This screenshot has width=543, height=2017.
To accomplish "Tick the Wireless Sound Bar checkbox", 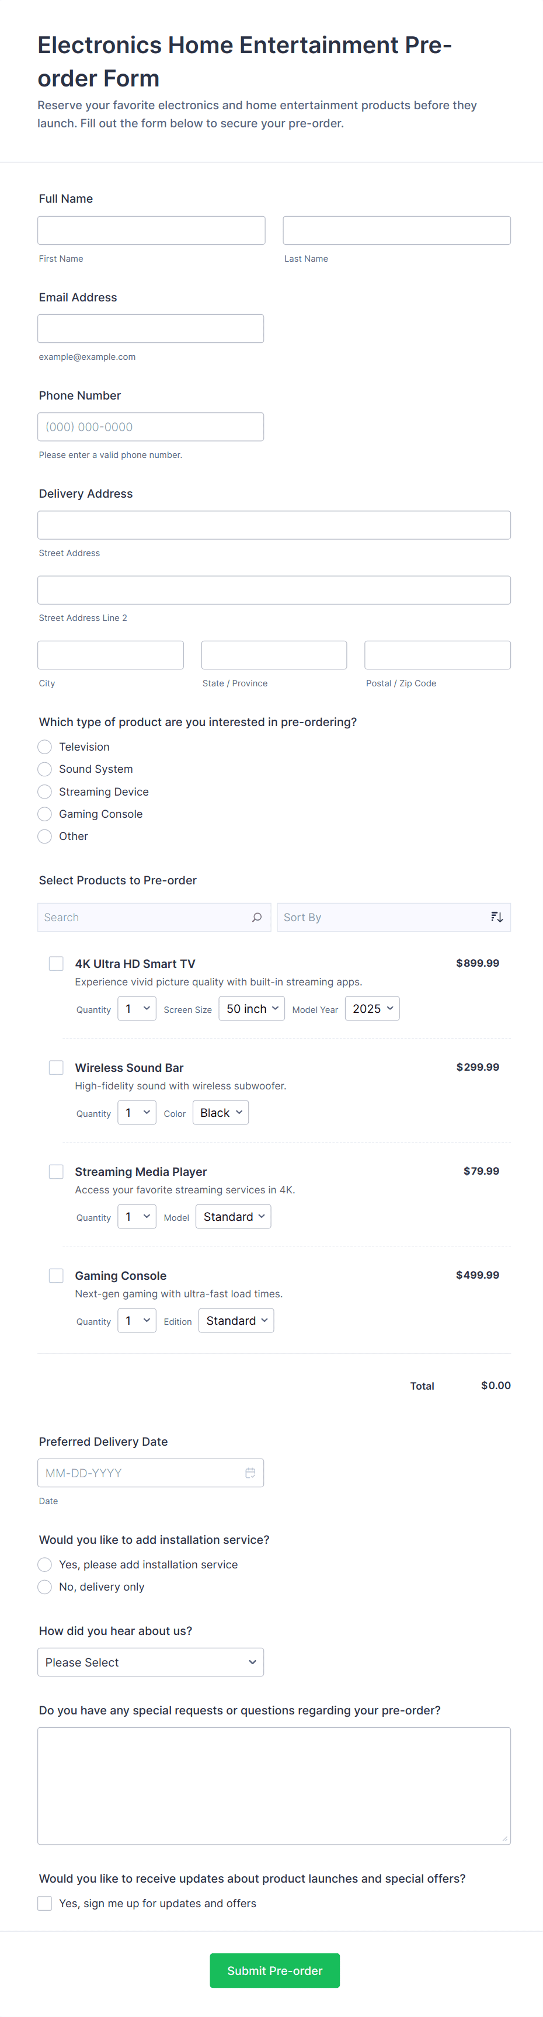I will click(x=56, y=1067).
